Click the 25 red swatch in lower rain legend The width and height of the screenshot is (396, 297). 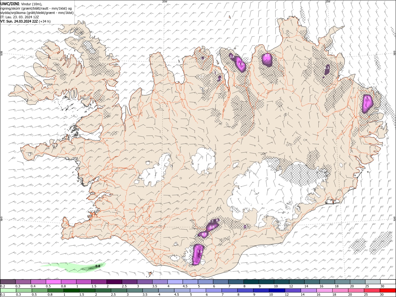tap(372, 291)
